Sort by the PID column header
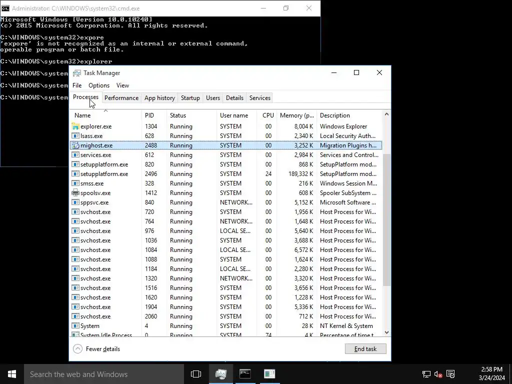Viewport: 512px width, 384px height. pos(154,115)
